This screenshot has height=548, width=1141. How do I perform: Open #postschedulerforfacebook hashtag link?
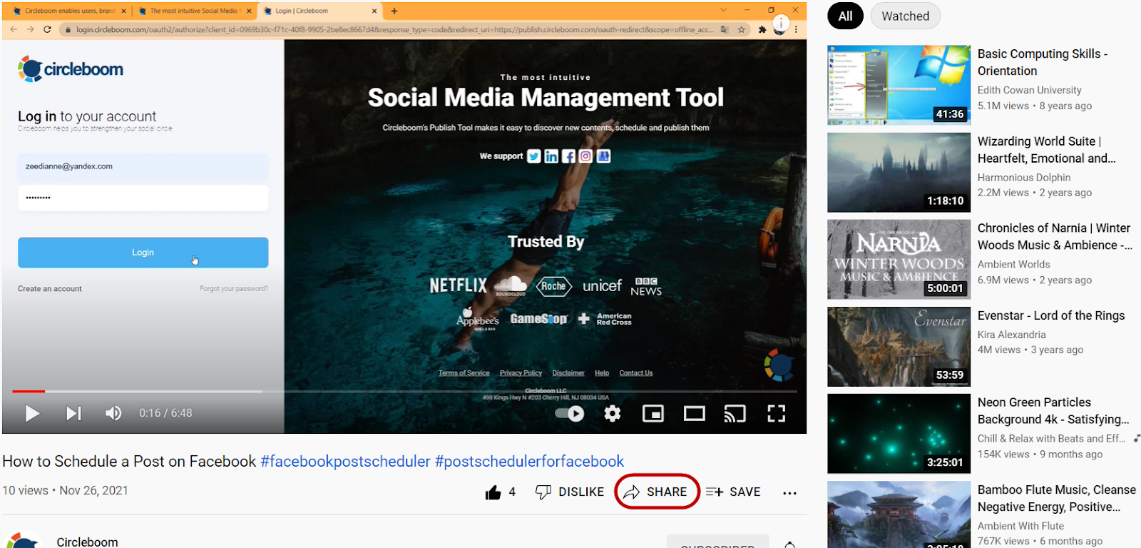[x=529, y=462]
